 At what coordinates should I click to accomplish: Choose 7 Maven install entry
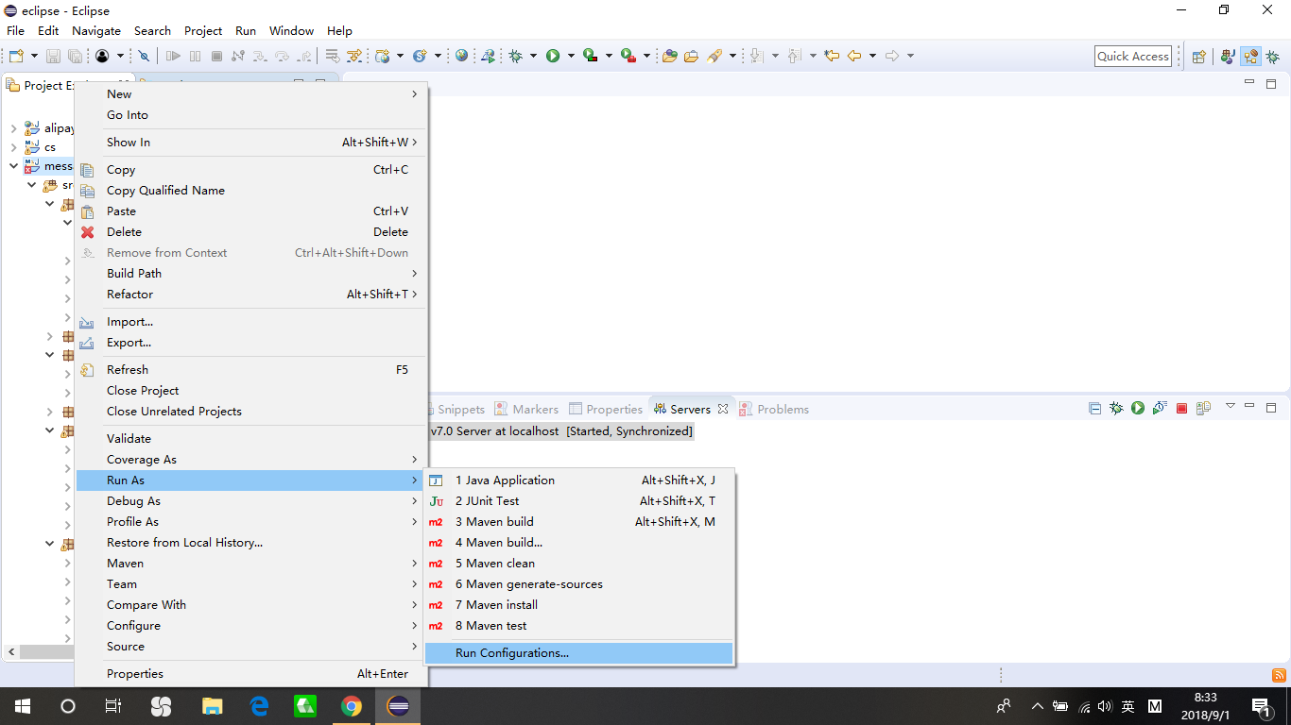tap(578, 605)
